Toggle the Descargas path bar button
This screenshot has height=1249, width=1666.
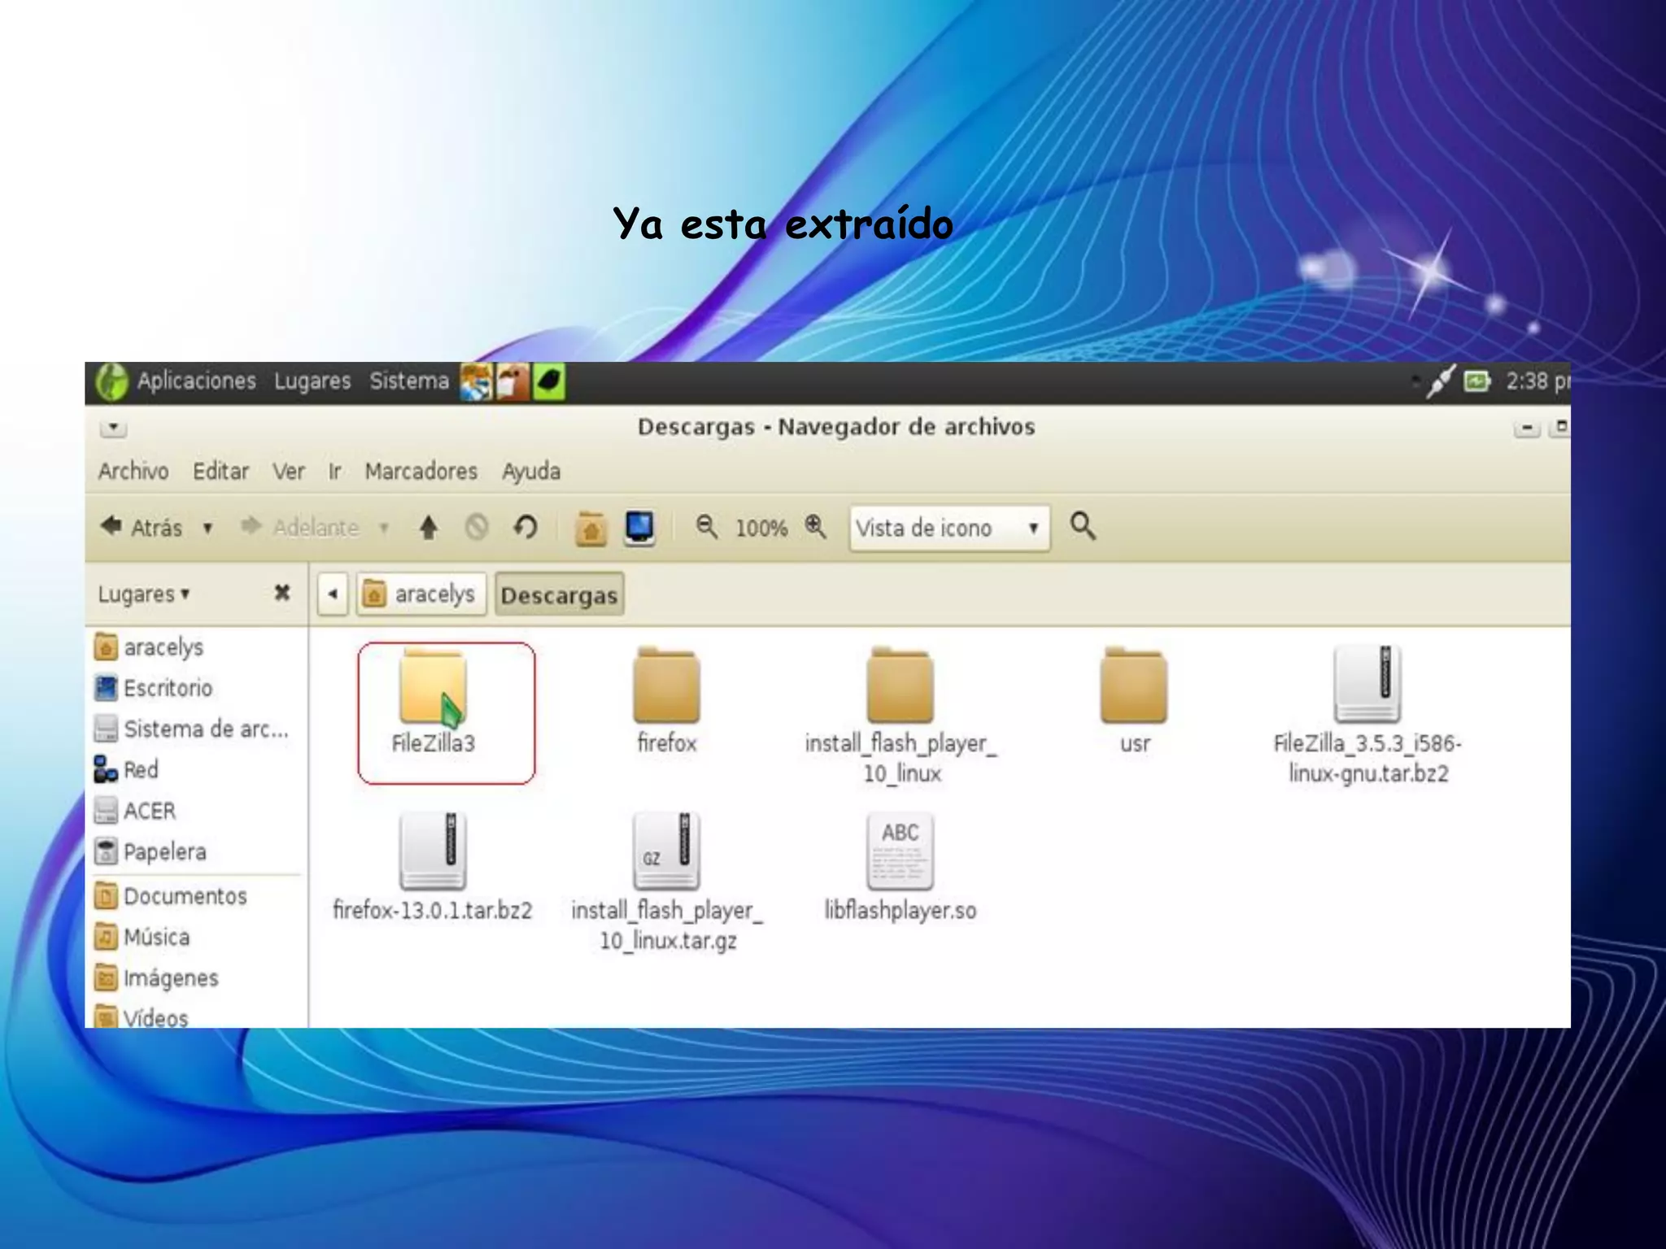point(559,594)
